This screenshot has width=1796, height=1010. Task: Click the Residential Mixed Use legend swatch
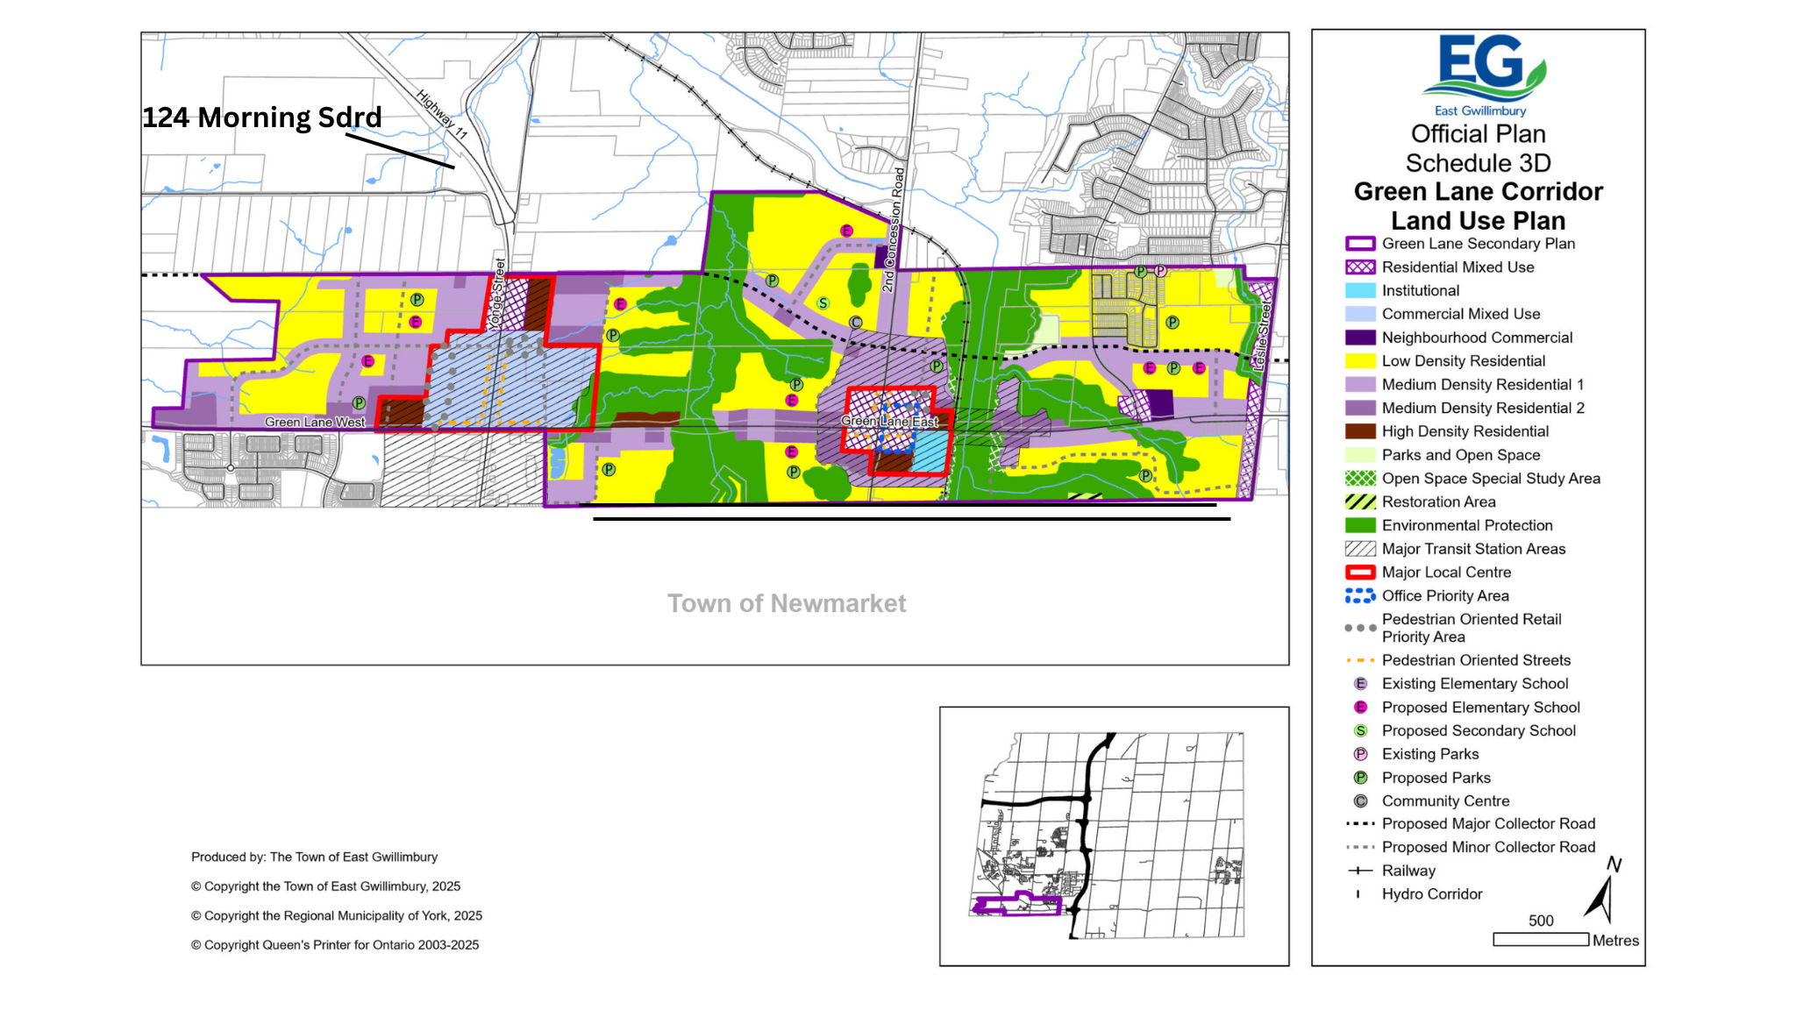tap(1360, 267)
